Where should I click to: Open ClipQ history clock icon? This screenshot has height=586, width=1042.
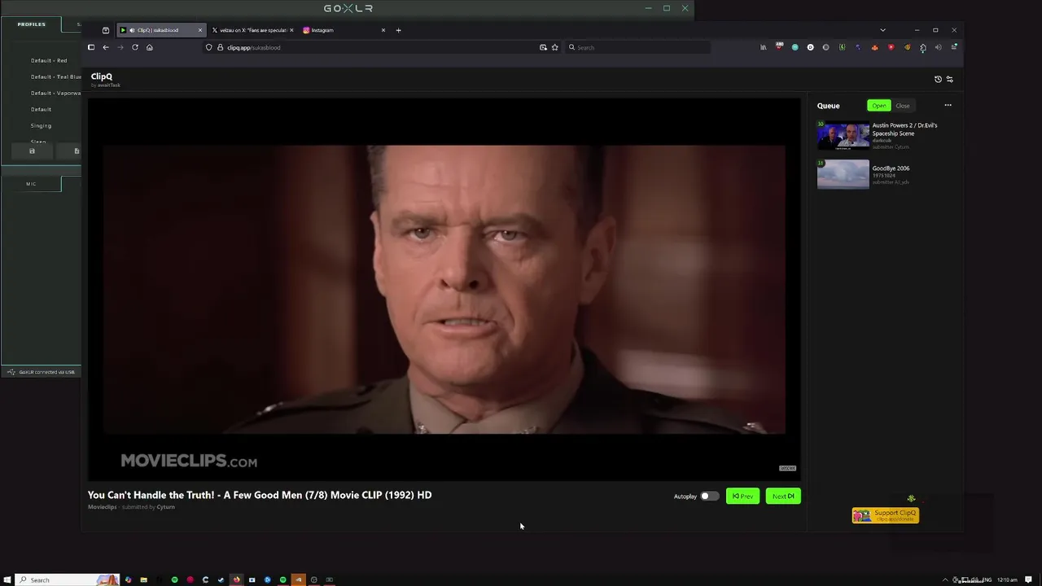[938, 79]
